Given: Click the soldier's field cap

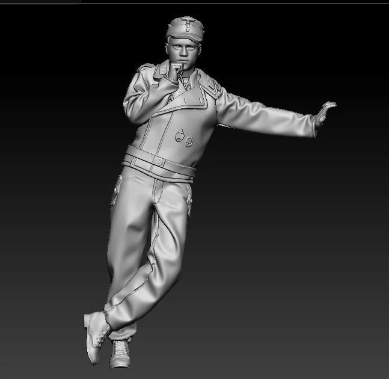Looking at the screenshot, I should (185, 29).
